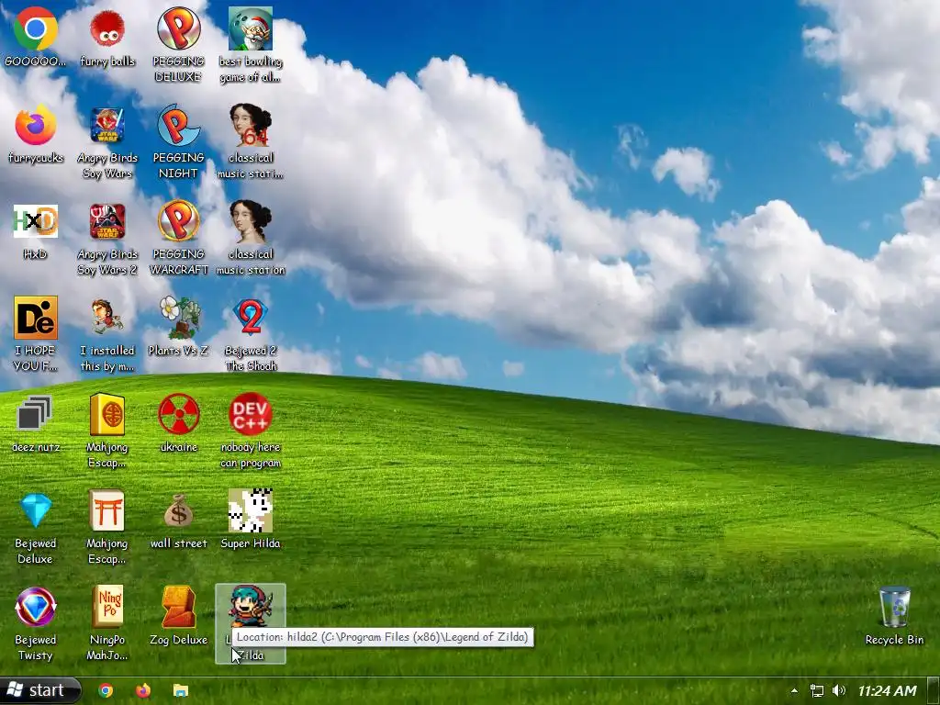Click the start button on the taskbar
The width and height of the screenshot is (940, 705).
tap(39, 690)
